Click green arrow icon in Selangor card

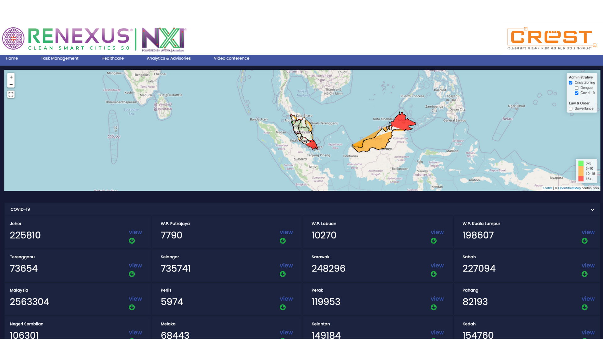click(283, 274)
